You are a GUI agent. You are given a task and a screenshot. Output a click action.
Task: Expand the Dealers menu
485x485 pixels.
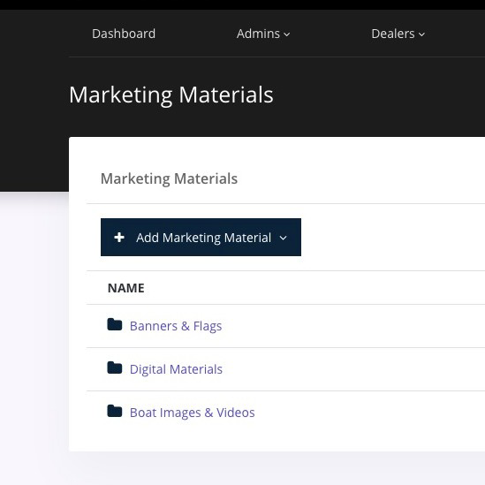click(398, 34)
